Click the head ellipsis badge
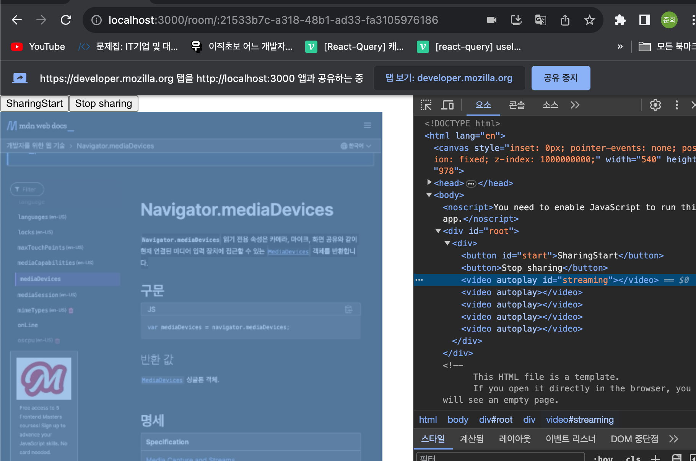 coord(471,184)
